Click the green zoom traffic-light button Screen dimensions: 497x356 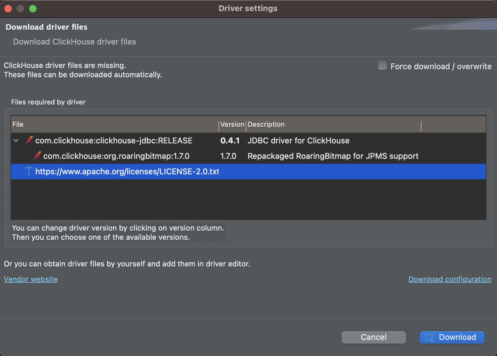tap(32, 8)
